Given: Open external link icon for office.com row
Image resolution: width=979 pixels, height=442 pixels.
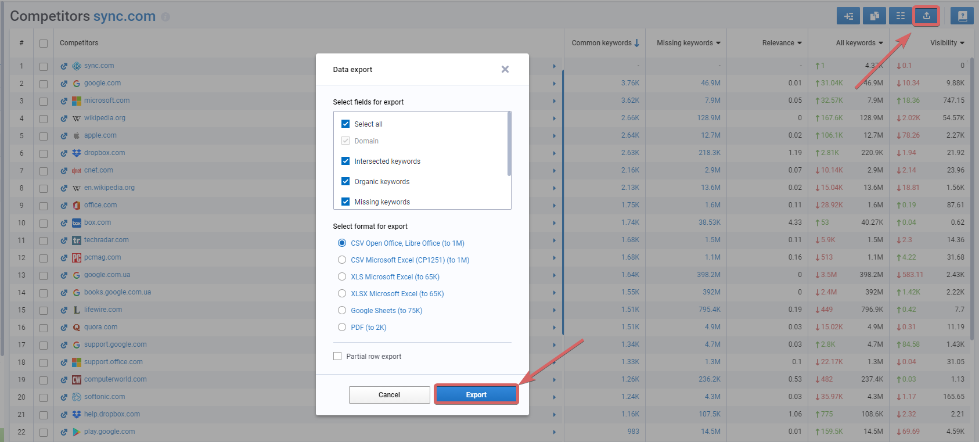Looking at the screenshot, I should pyautogui.click(x=64, y=206).
